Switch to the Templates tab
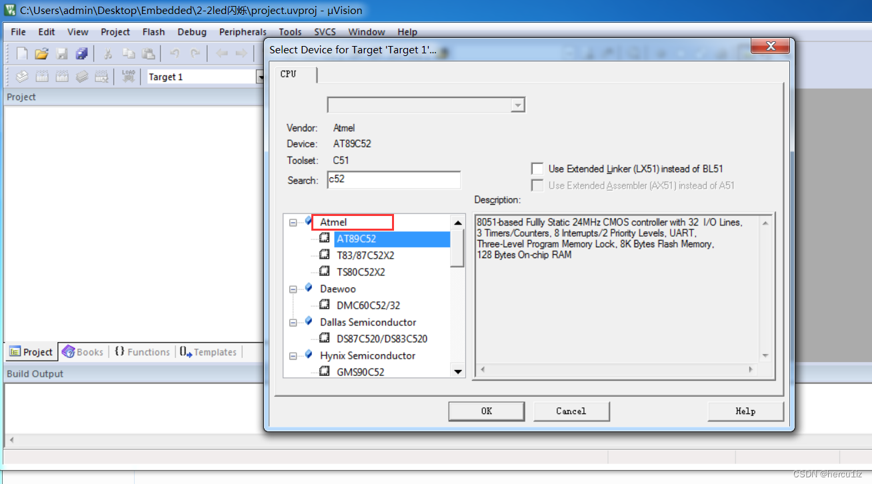The image size is (872, 484). pyautogui.click(x=208, y=352)
